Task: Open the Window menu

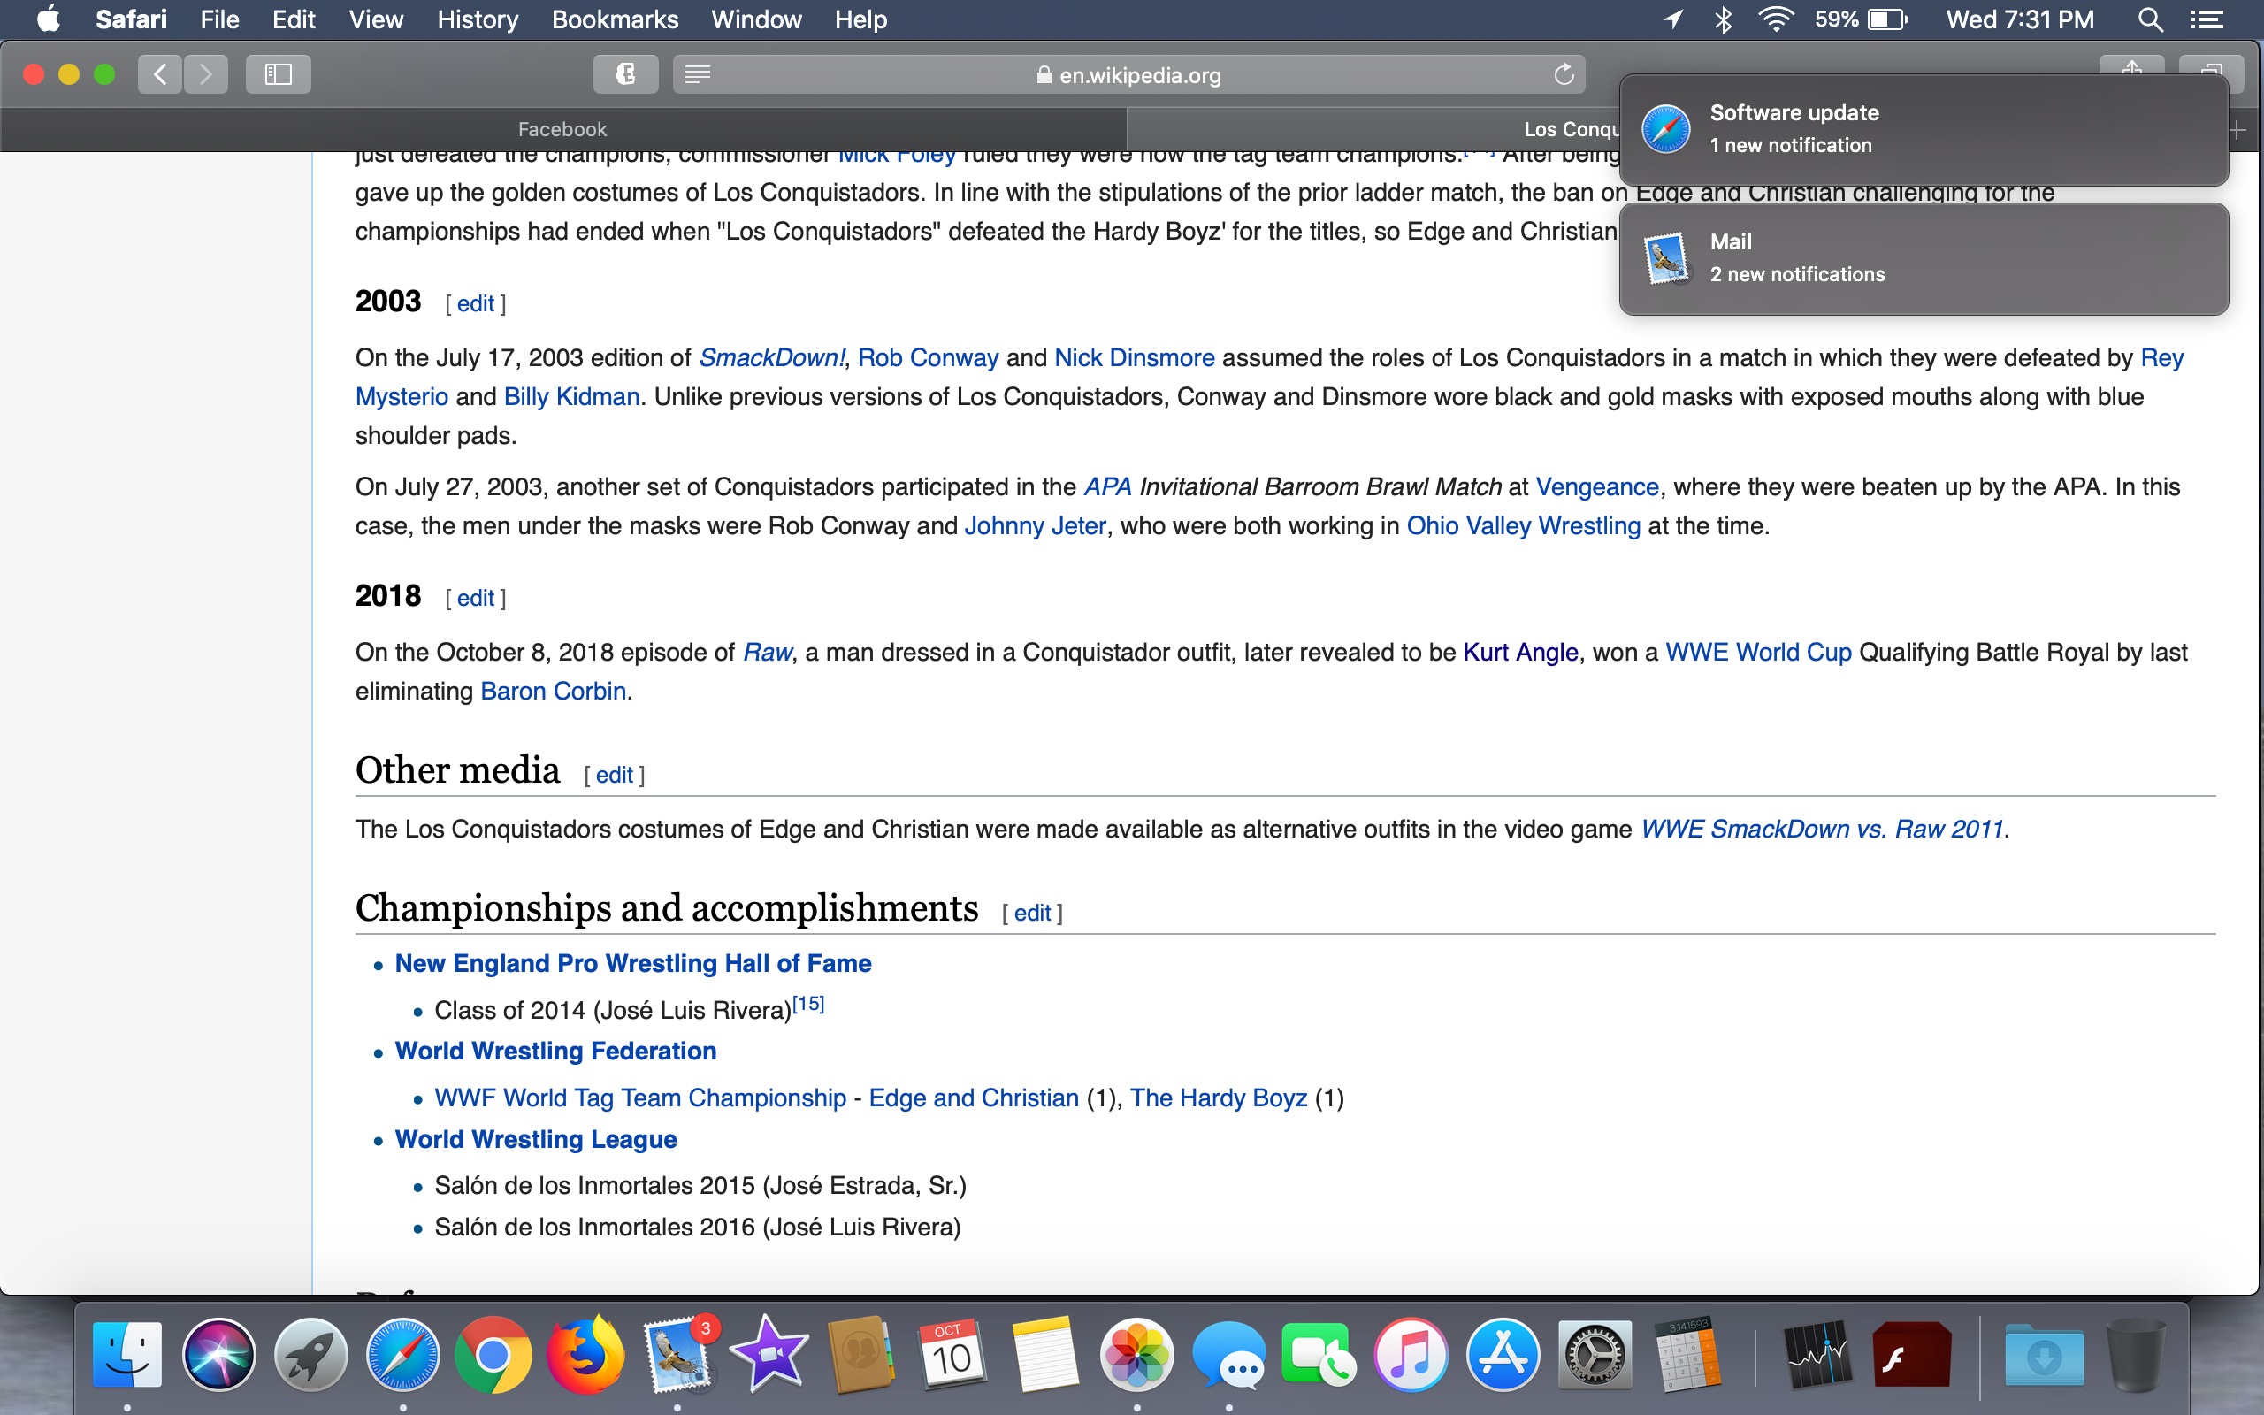Action: 756,19
